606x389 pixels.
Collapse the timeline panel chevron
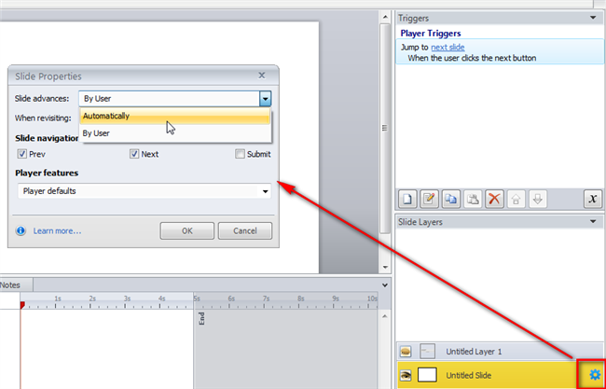tap(385, 285)
